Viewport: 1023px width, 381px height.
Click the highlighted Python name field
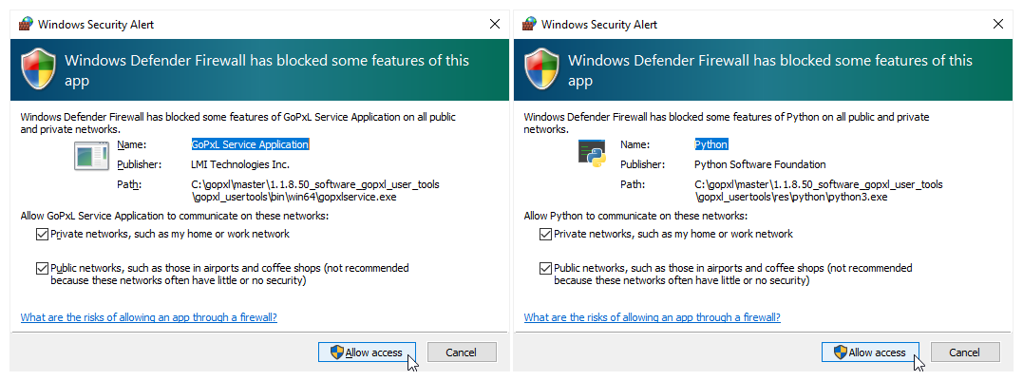pos(710,144)
